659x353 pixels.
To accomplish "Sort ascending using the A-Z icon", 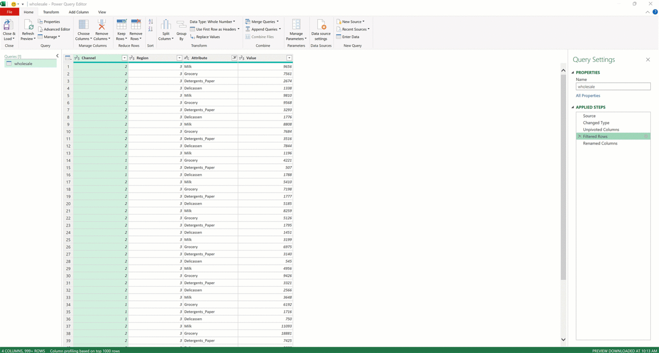I will (151, 21).
